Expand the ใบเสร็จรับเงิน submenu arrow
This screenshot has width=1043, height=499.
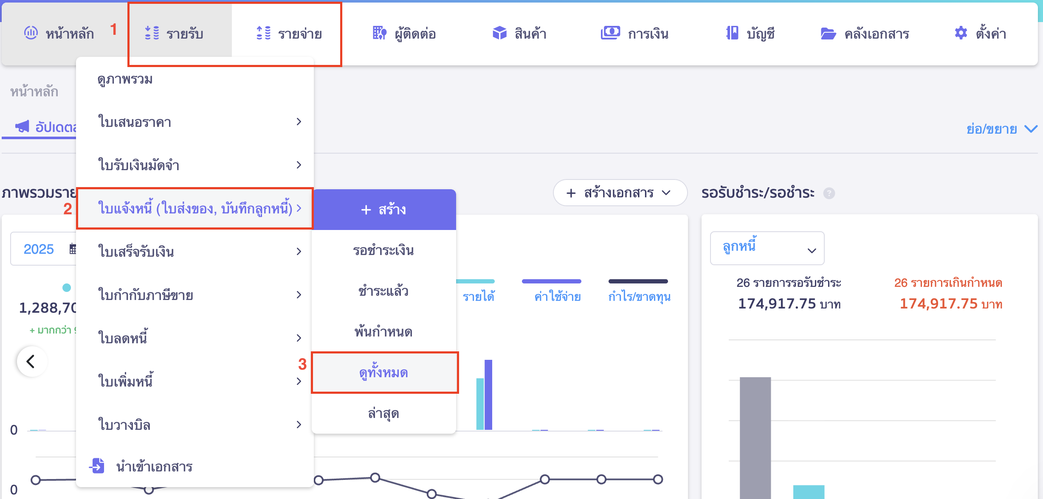click(x=299, y=251)
